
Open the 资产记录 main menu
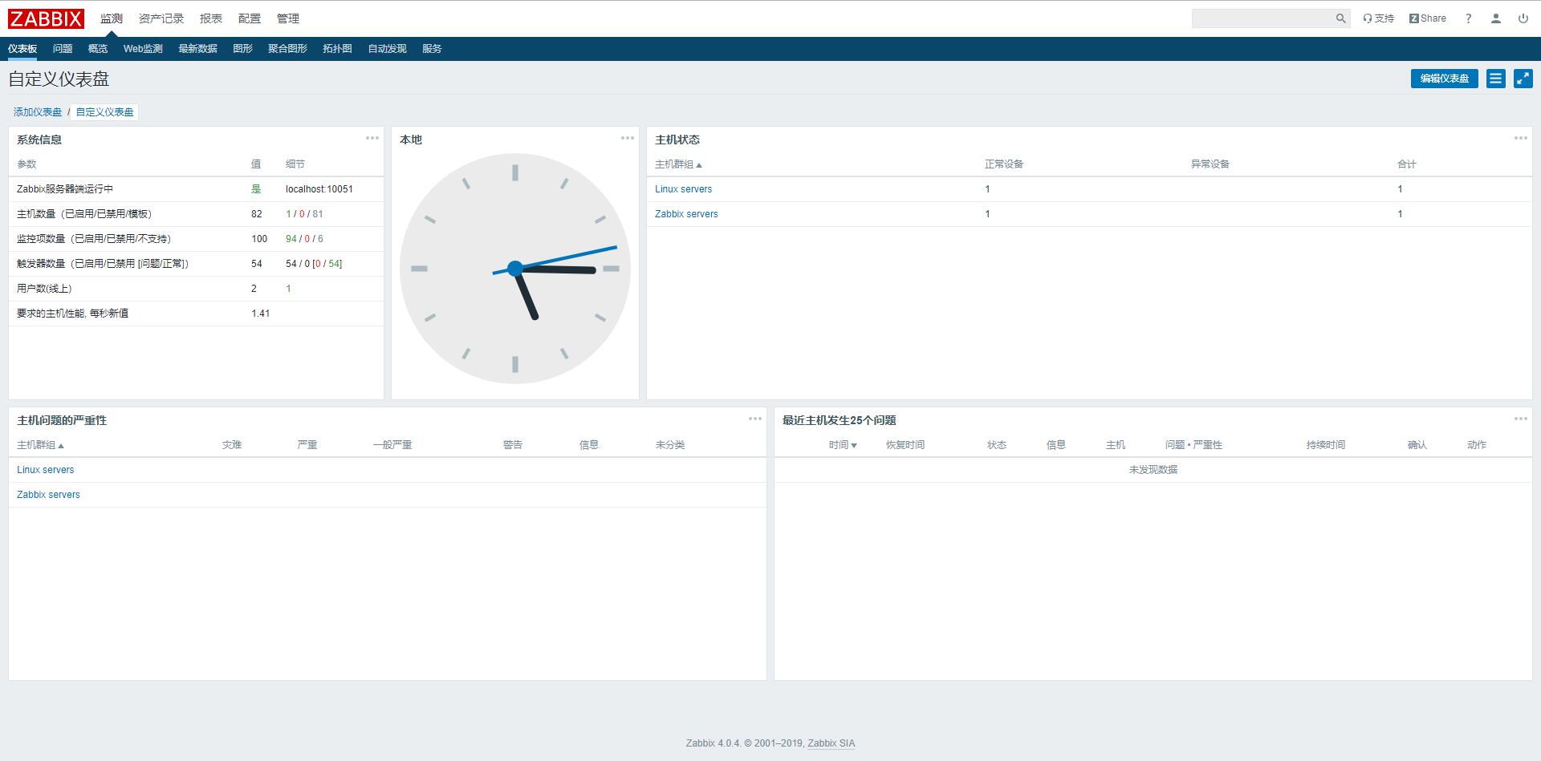pos(161,18)
